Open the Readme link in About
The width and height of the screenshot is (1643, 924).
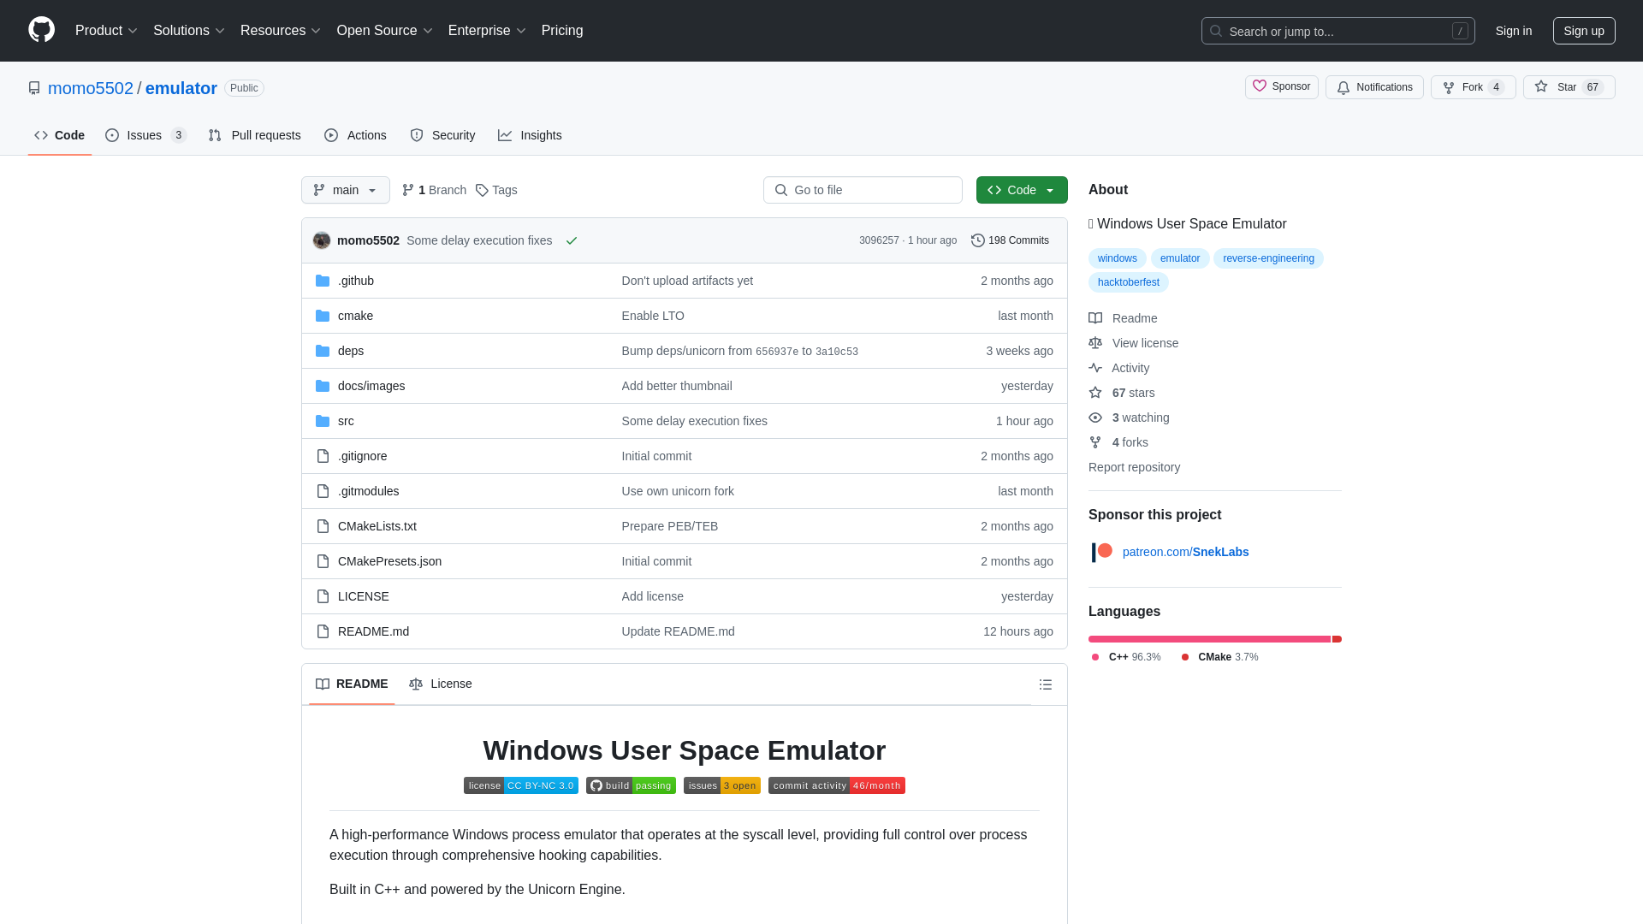tap(1123, 318)
